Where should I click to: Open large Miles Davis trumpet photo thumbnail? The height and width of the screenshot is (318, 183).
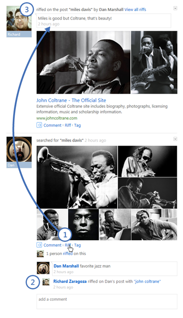77,177
